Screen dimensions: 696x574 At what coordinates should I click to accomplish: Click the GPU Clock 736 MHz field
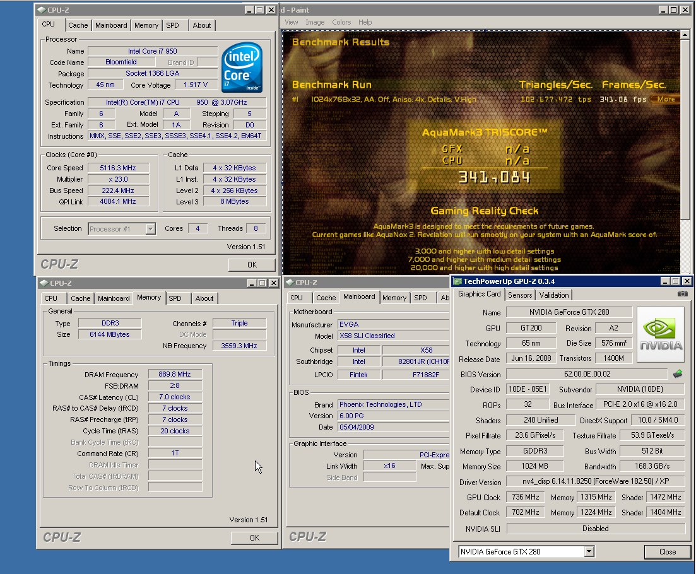coord(526,497)
